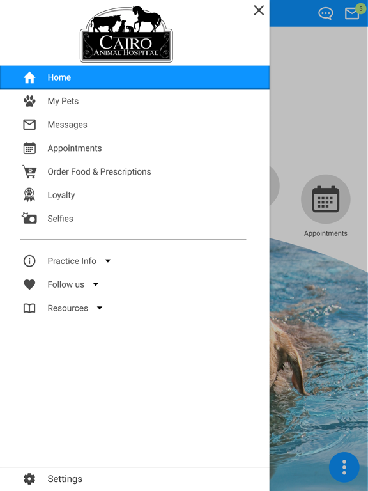Viewport: 368px width, 491px height.
Task: Click the Cairo Animal Hospital logo
Action: click(x=126, y=34)
